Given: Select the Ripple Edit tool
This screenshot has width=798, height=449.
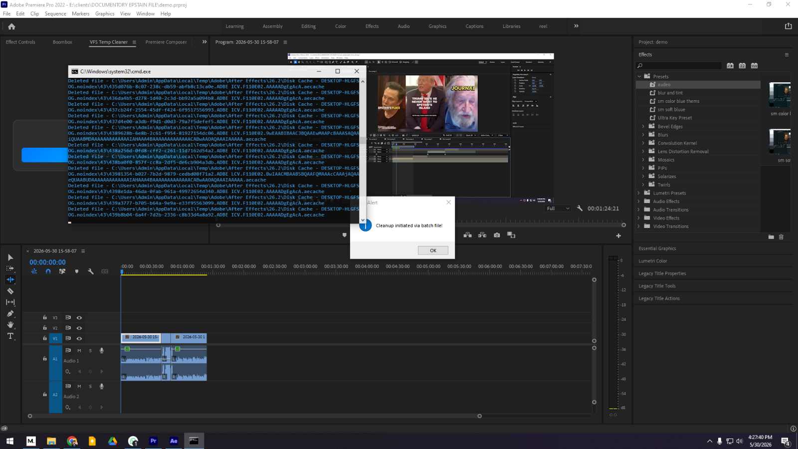Looking at the screenshot, I should pos(10,279).
